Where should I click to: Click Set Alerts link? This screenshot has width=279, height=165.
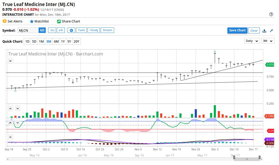15,21
